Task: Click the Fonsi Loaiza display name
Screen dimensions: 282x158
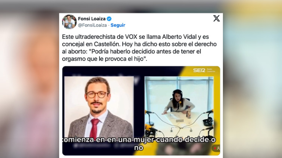Action: tap(92, 19)
